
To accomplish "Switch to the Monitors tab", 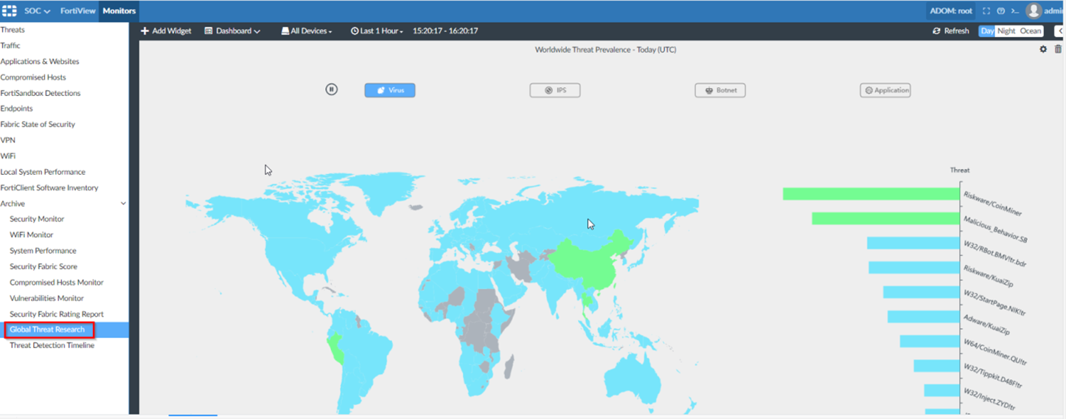I will pyautogui.click(x=119, y=11).
